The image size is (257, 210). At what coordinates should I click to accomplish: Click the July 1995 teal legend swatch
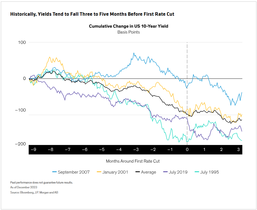click(197, 172)
